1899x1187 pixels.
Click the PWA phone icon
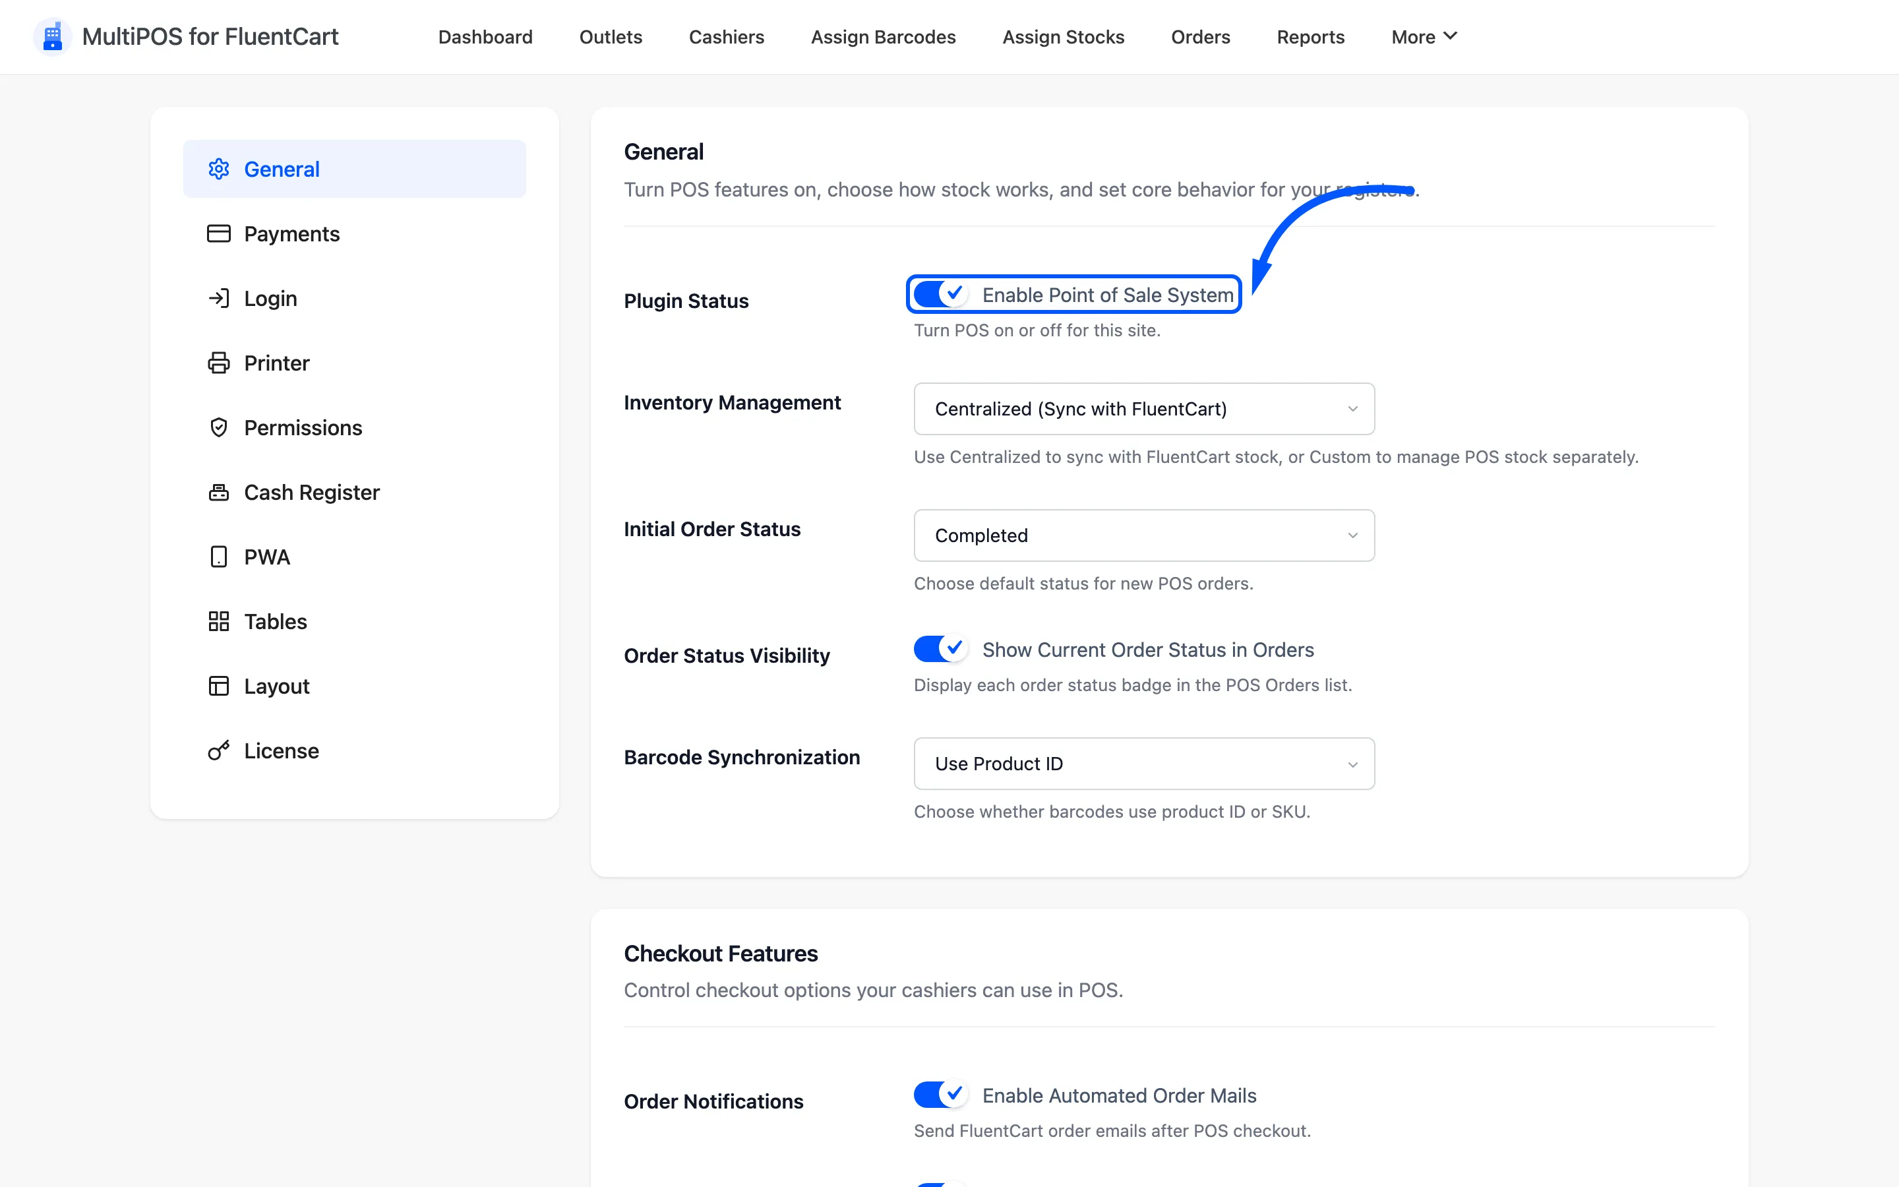click(x=218, y=557)
